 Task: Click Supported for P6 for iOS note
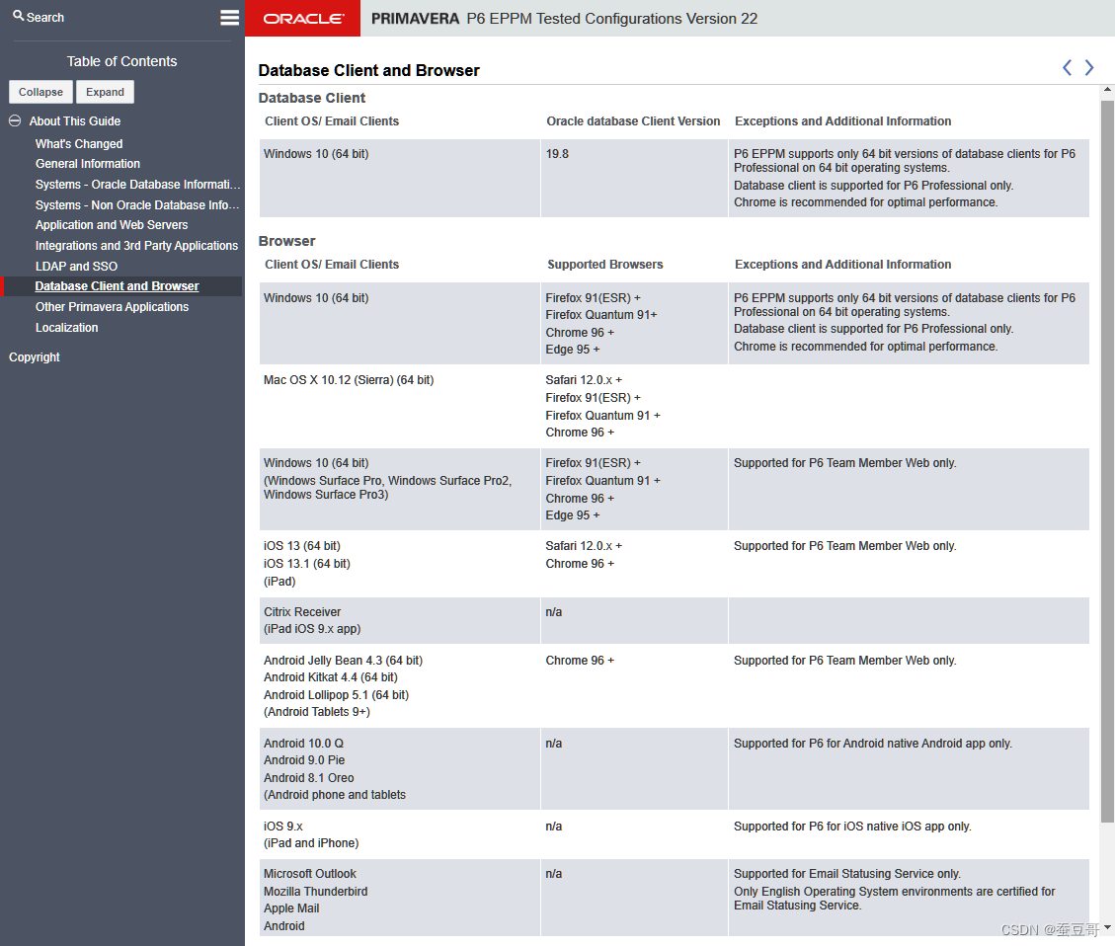click(852, 826)
